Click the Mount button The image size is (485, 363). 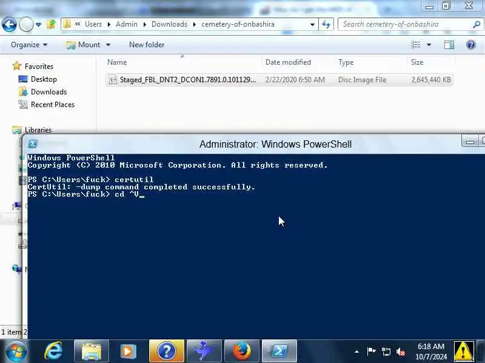pyautogui.click(x=83, y=45)
